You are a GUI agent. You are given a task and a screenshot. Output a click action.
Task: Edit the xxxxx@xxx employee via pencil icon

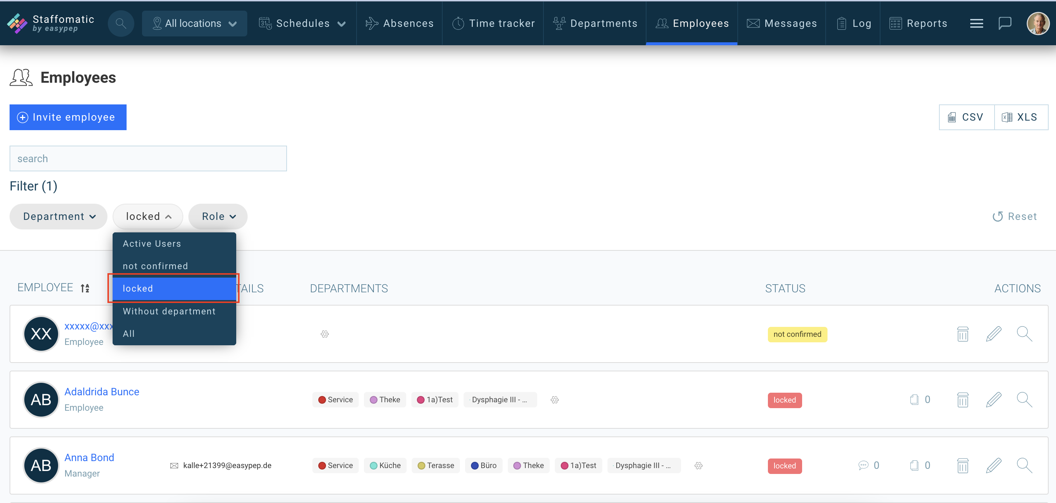click(x=993, y=334)
